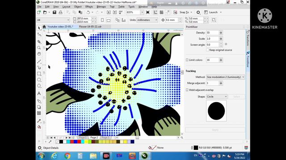Viewport: 286px width, 160px height.
Task: Select the Drop Shadow tool
Action: (39, 107)
